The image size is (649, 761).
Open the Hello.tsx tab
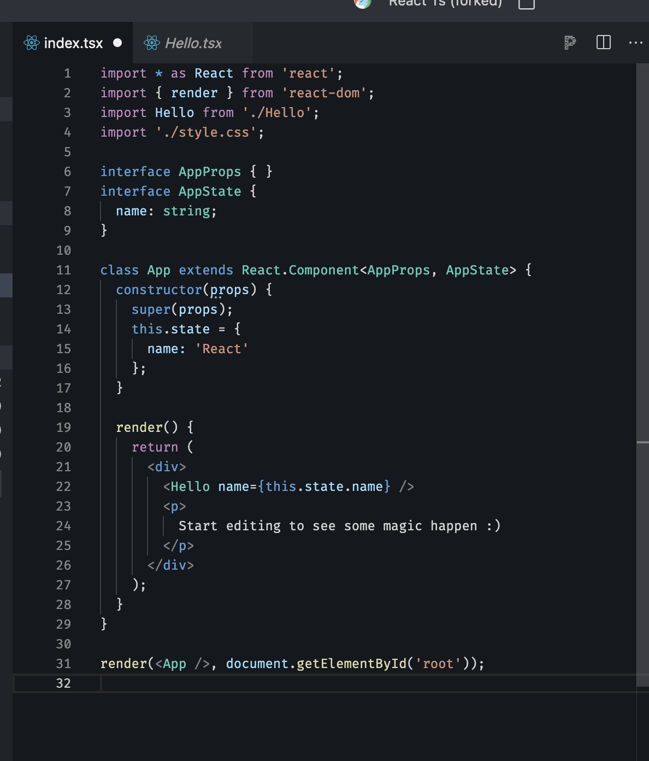(x=193, y=43)
